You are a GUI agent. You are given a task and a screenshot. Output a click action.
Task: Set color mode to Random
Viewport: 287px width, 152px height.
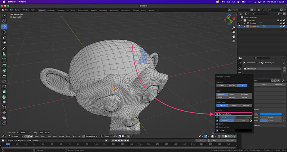pyautogui.click(x=234, y=97)
